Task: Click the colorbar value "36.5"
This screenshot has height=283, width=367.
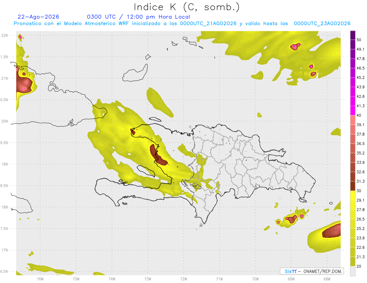Action: tap(361, 143)
